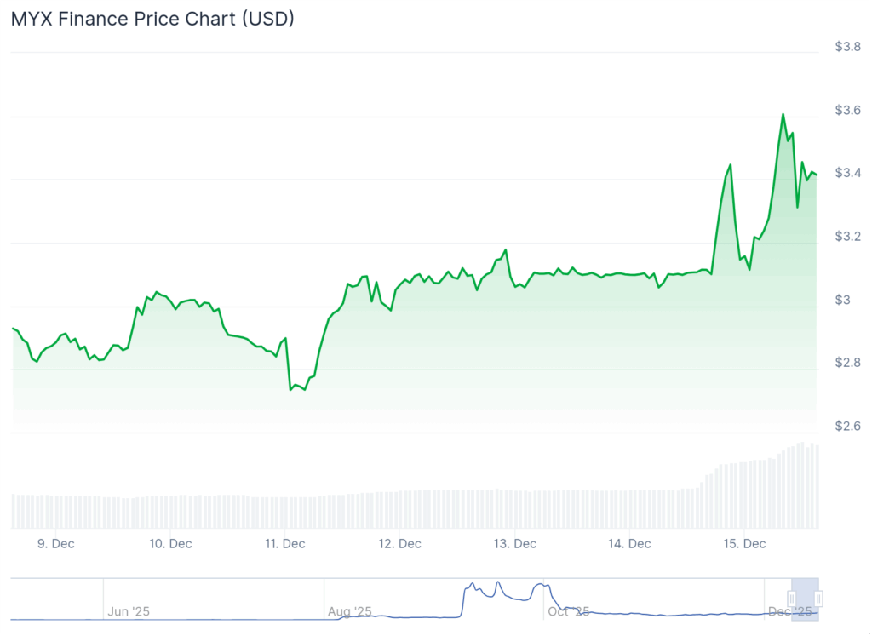
Task: Click the Aug '25 label on the navigator
Action: (x=348, y=611)
